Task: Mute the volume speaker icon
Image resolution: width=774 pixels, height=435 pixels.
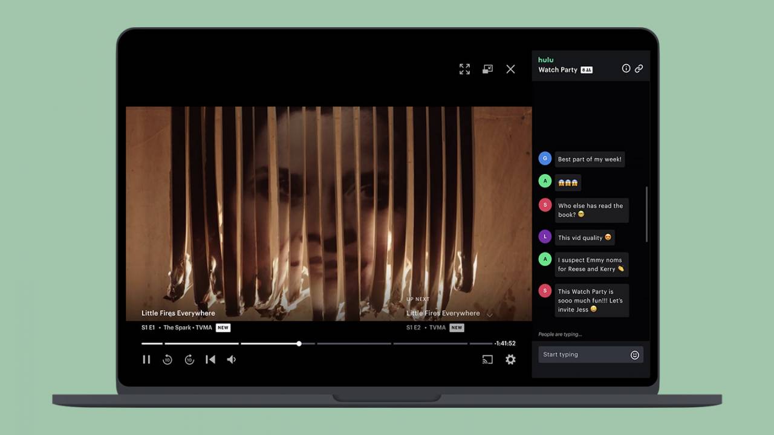Action: coord(231,359)
